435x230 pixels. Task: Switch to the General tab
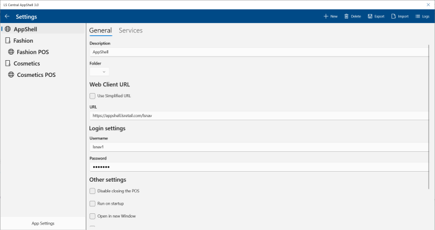tap(101, 30)
